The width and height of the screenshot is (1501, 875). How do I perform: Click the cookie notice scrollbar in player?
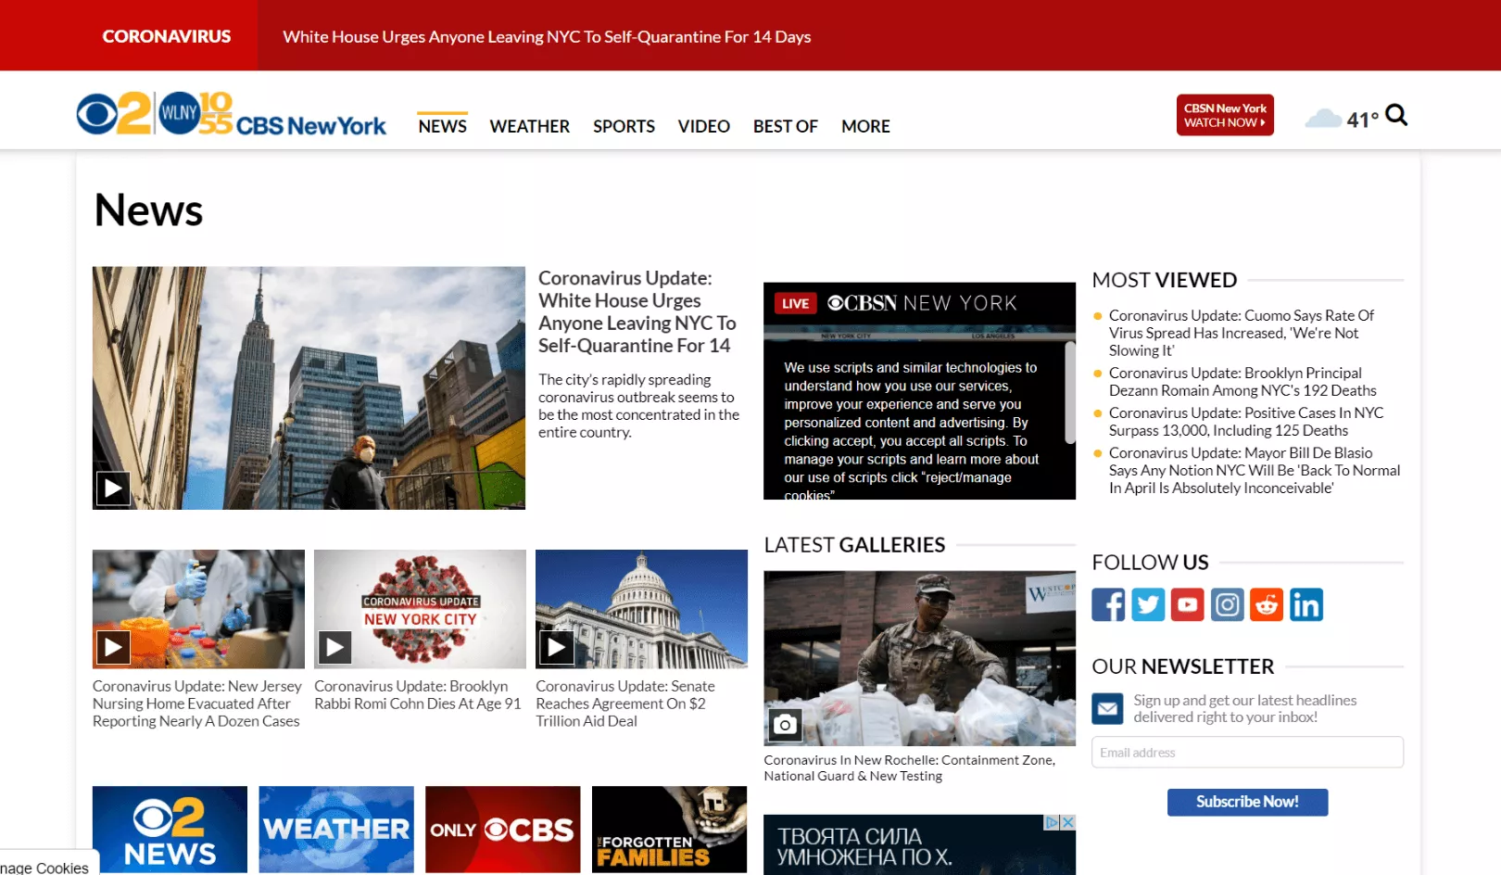click(x=1070, y=393)
